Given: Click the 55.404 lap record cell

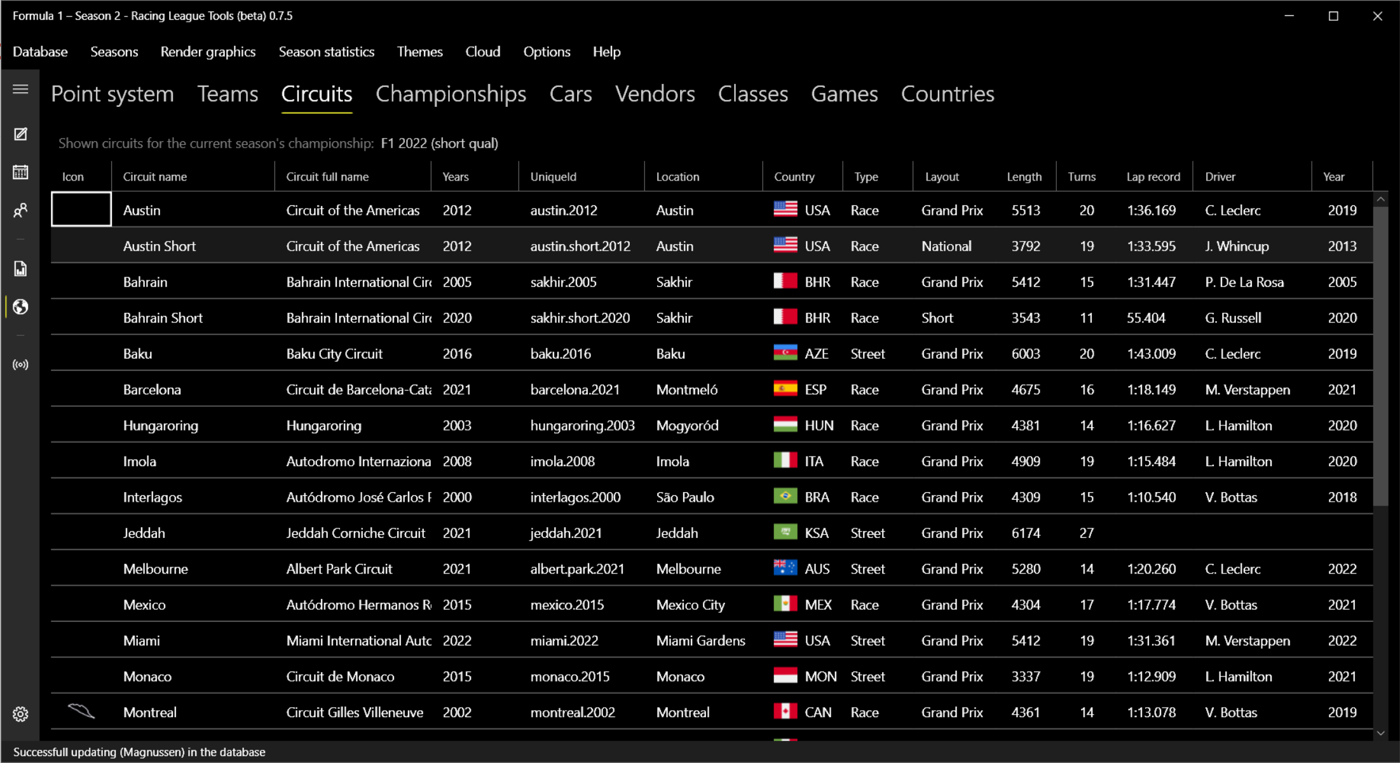Looking at the screenshot, I should click(x=1146, y=318).
